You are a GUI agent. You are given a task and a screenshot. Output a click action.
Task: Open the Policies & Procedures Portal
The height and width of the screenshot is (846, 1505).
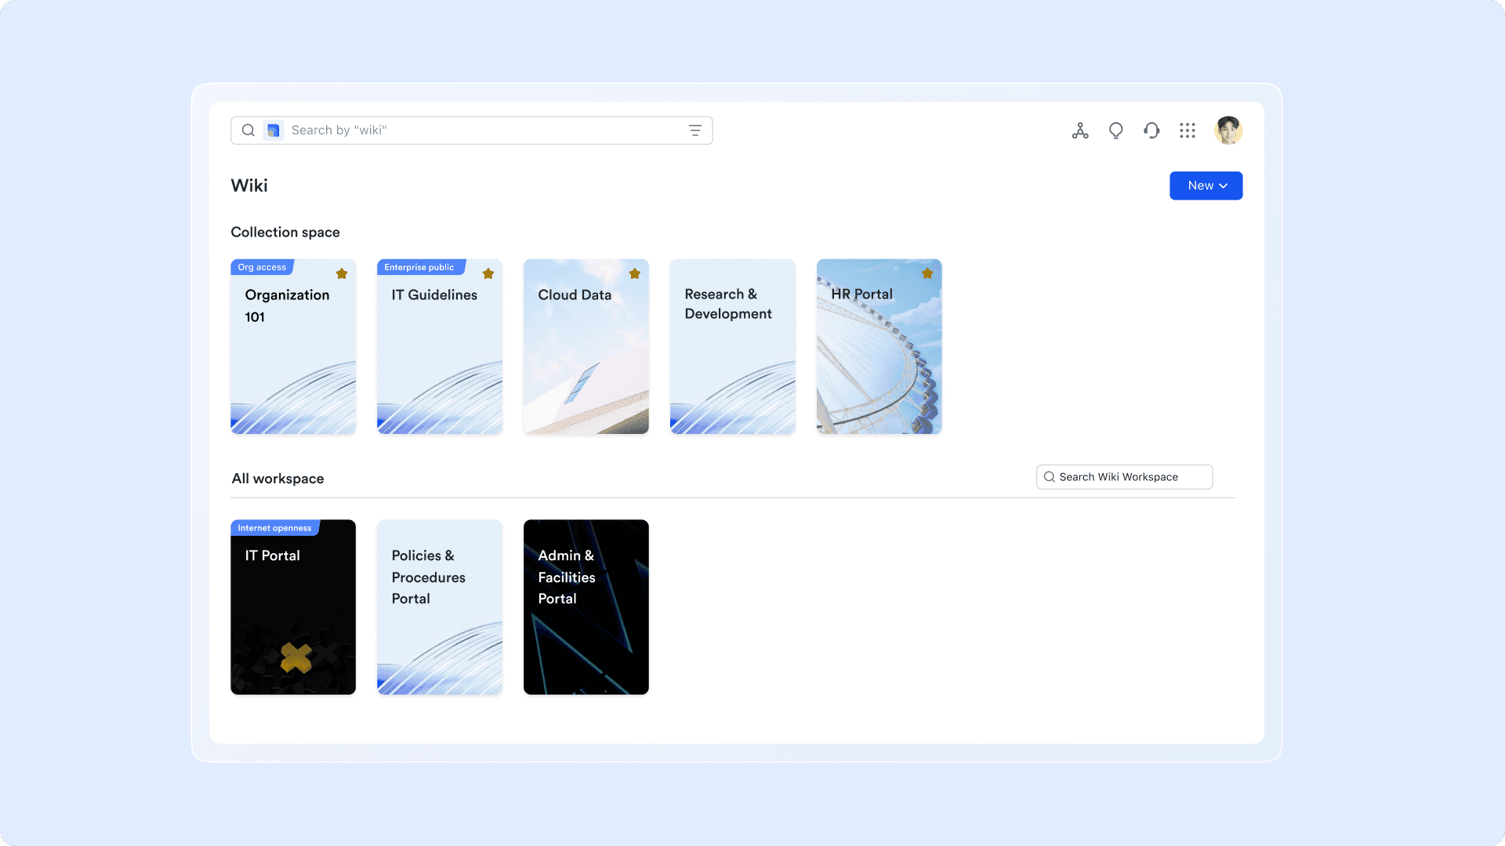click(439, 607)
